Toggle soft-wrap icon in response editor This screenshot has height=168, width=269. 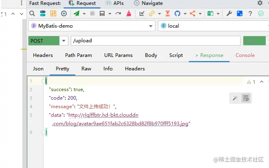pyautogui.click(x=246, y=98)
